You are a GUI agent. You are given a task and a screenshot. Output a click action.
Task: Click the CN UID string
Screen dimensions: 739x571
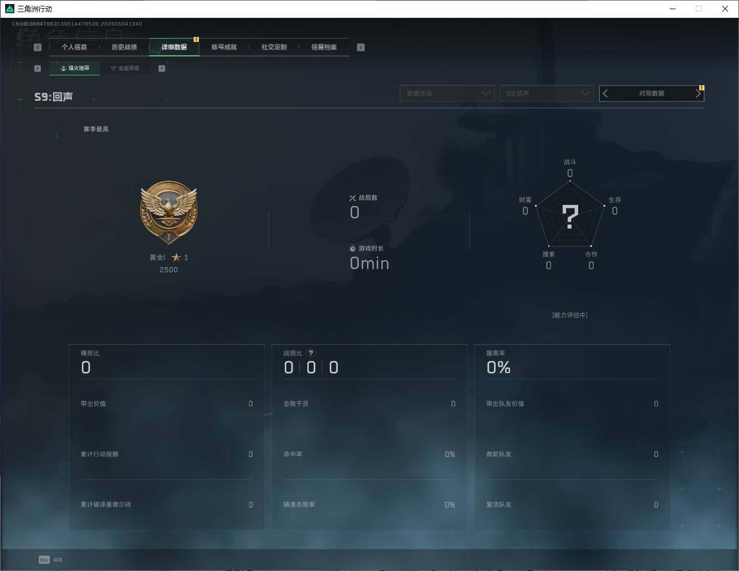pyautogui.click(x=77, y=24)
